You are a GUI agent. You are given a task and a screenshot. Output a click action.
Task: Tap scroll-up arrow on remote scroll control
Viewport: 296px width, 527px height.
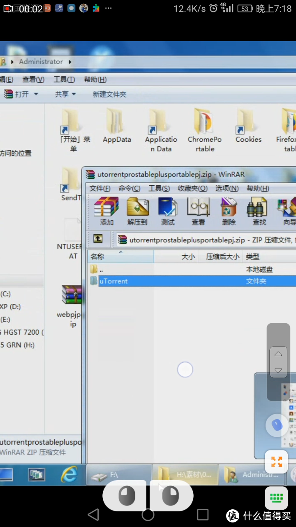click(x=278, y=354)
